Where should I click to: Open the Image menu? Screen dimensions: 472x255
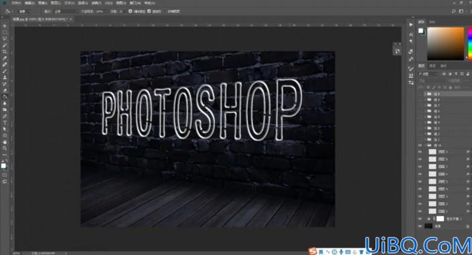42,3
